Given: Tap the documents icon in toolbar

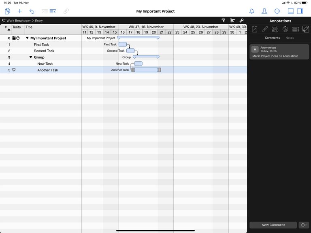Looking at the screenshot, I should [x=7, y=11].
